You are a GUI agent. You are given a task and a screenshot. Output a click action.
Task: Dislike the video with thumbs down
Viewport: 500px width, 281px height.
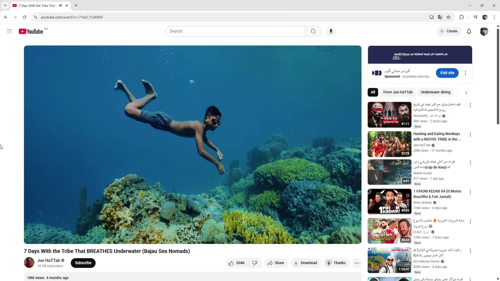point(255,263)
